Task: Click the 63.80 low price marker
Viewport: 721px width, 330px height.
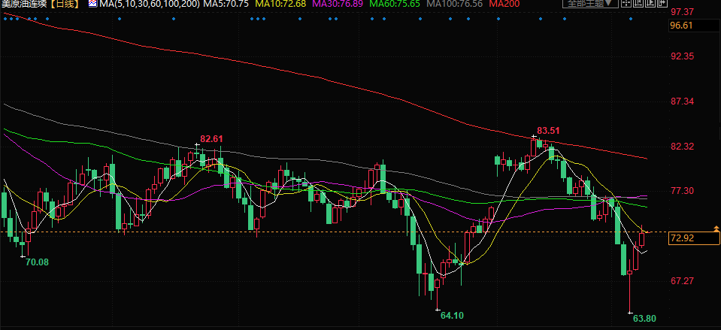Action: pos(644,319)
